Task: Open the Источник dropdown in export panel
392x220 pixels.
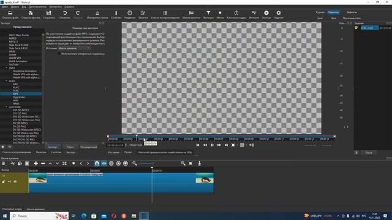Action: coord(74,48)
